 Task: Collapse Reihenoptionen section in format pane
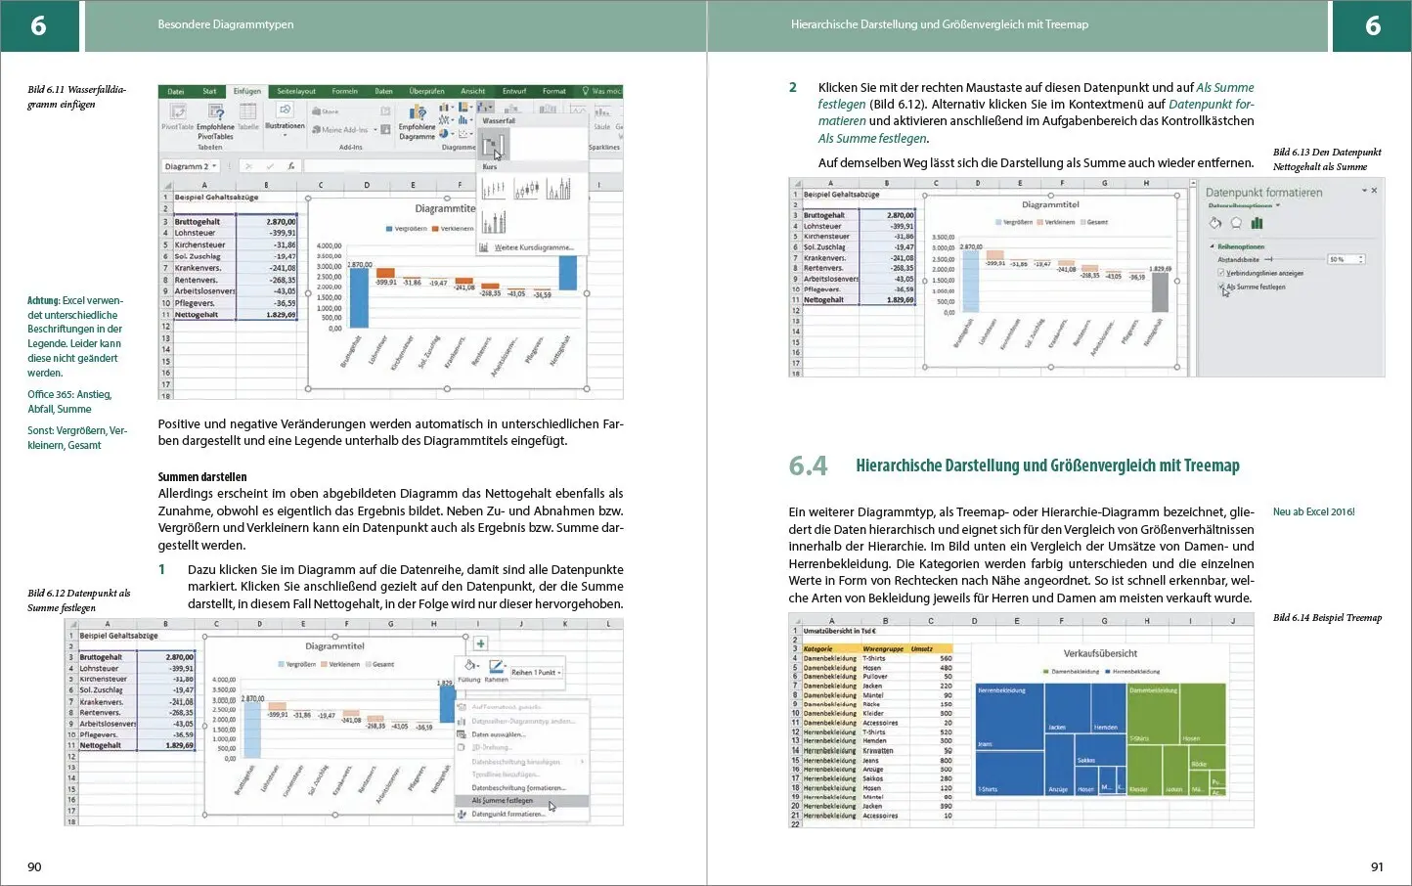coord(1213,246)
